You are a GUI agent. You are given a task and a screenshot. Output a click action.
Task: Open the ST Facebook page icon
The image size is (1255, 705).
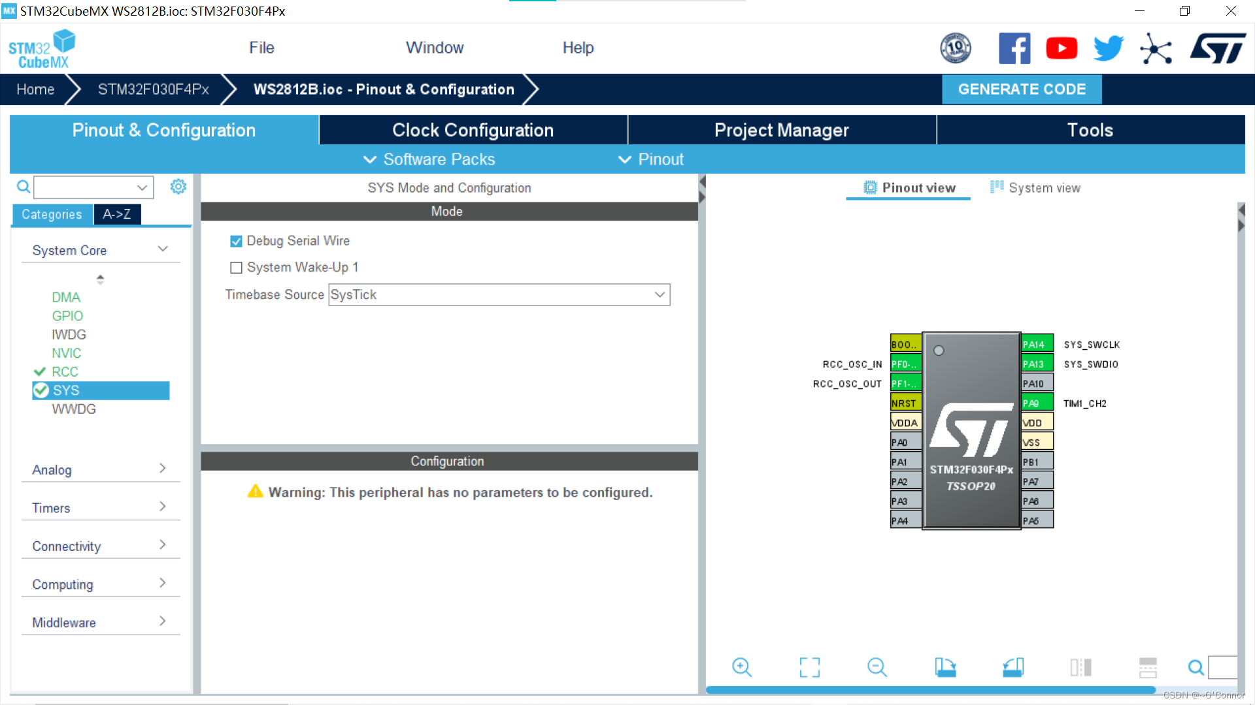(1014, 48)
